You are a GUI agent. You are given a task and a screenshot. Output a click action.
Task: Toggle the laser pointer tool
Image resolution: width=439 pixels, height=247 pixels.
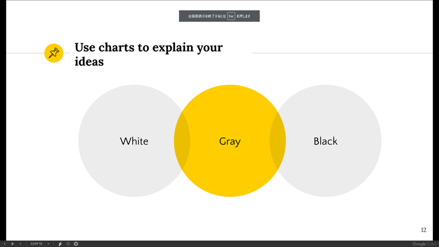(x=60, y=244)
